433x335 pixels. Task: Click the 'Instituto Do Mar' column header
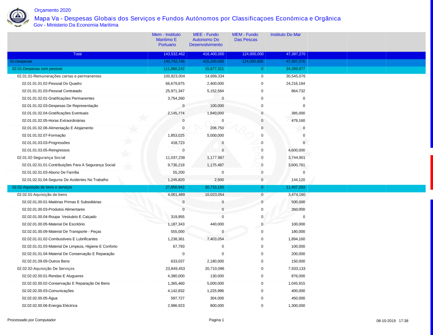click(x=285, y=34)
